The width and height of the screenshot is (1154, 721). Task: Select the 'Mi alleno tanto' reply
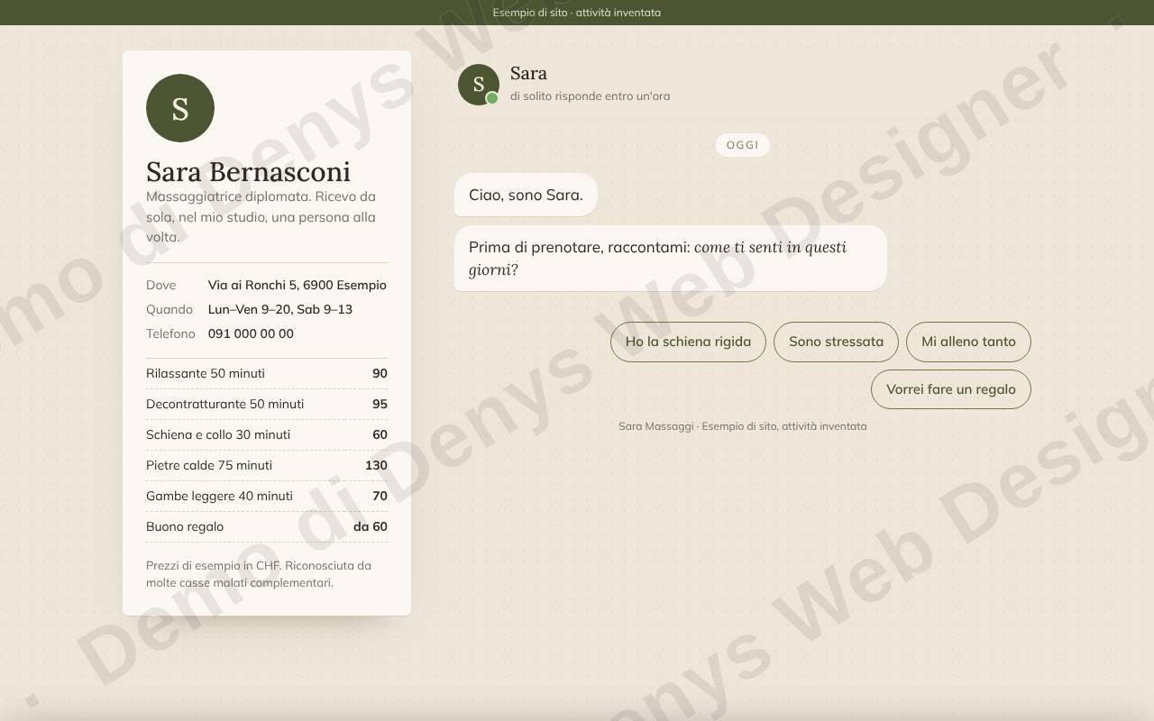[968, 342]
